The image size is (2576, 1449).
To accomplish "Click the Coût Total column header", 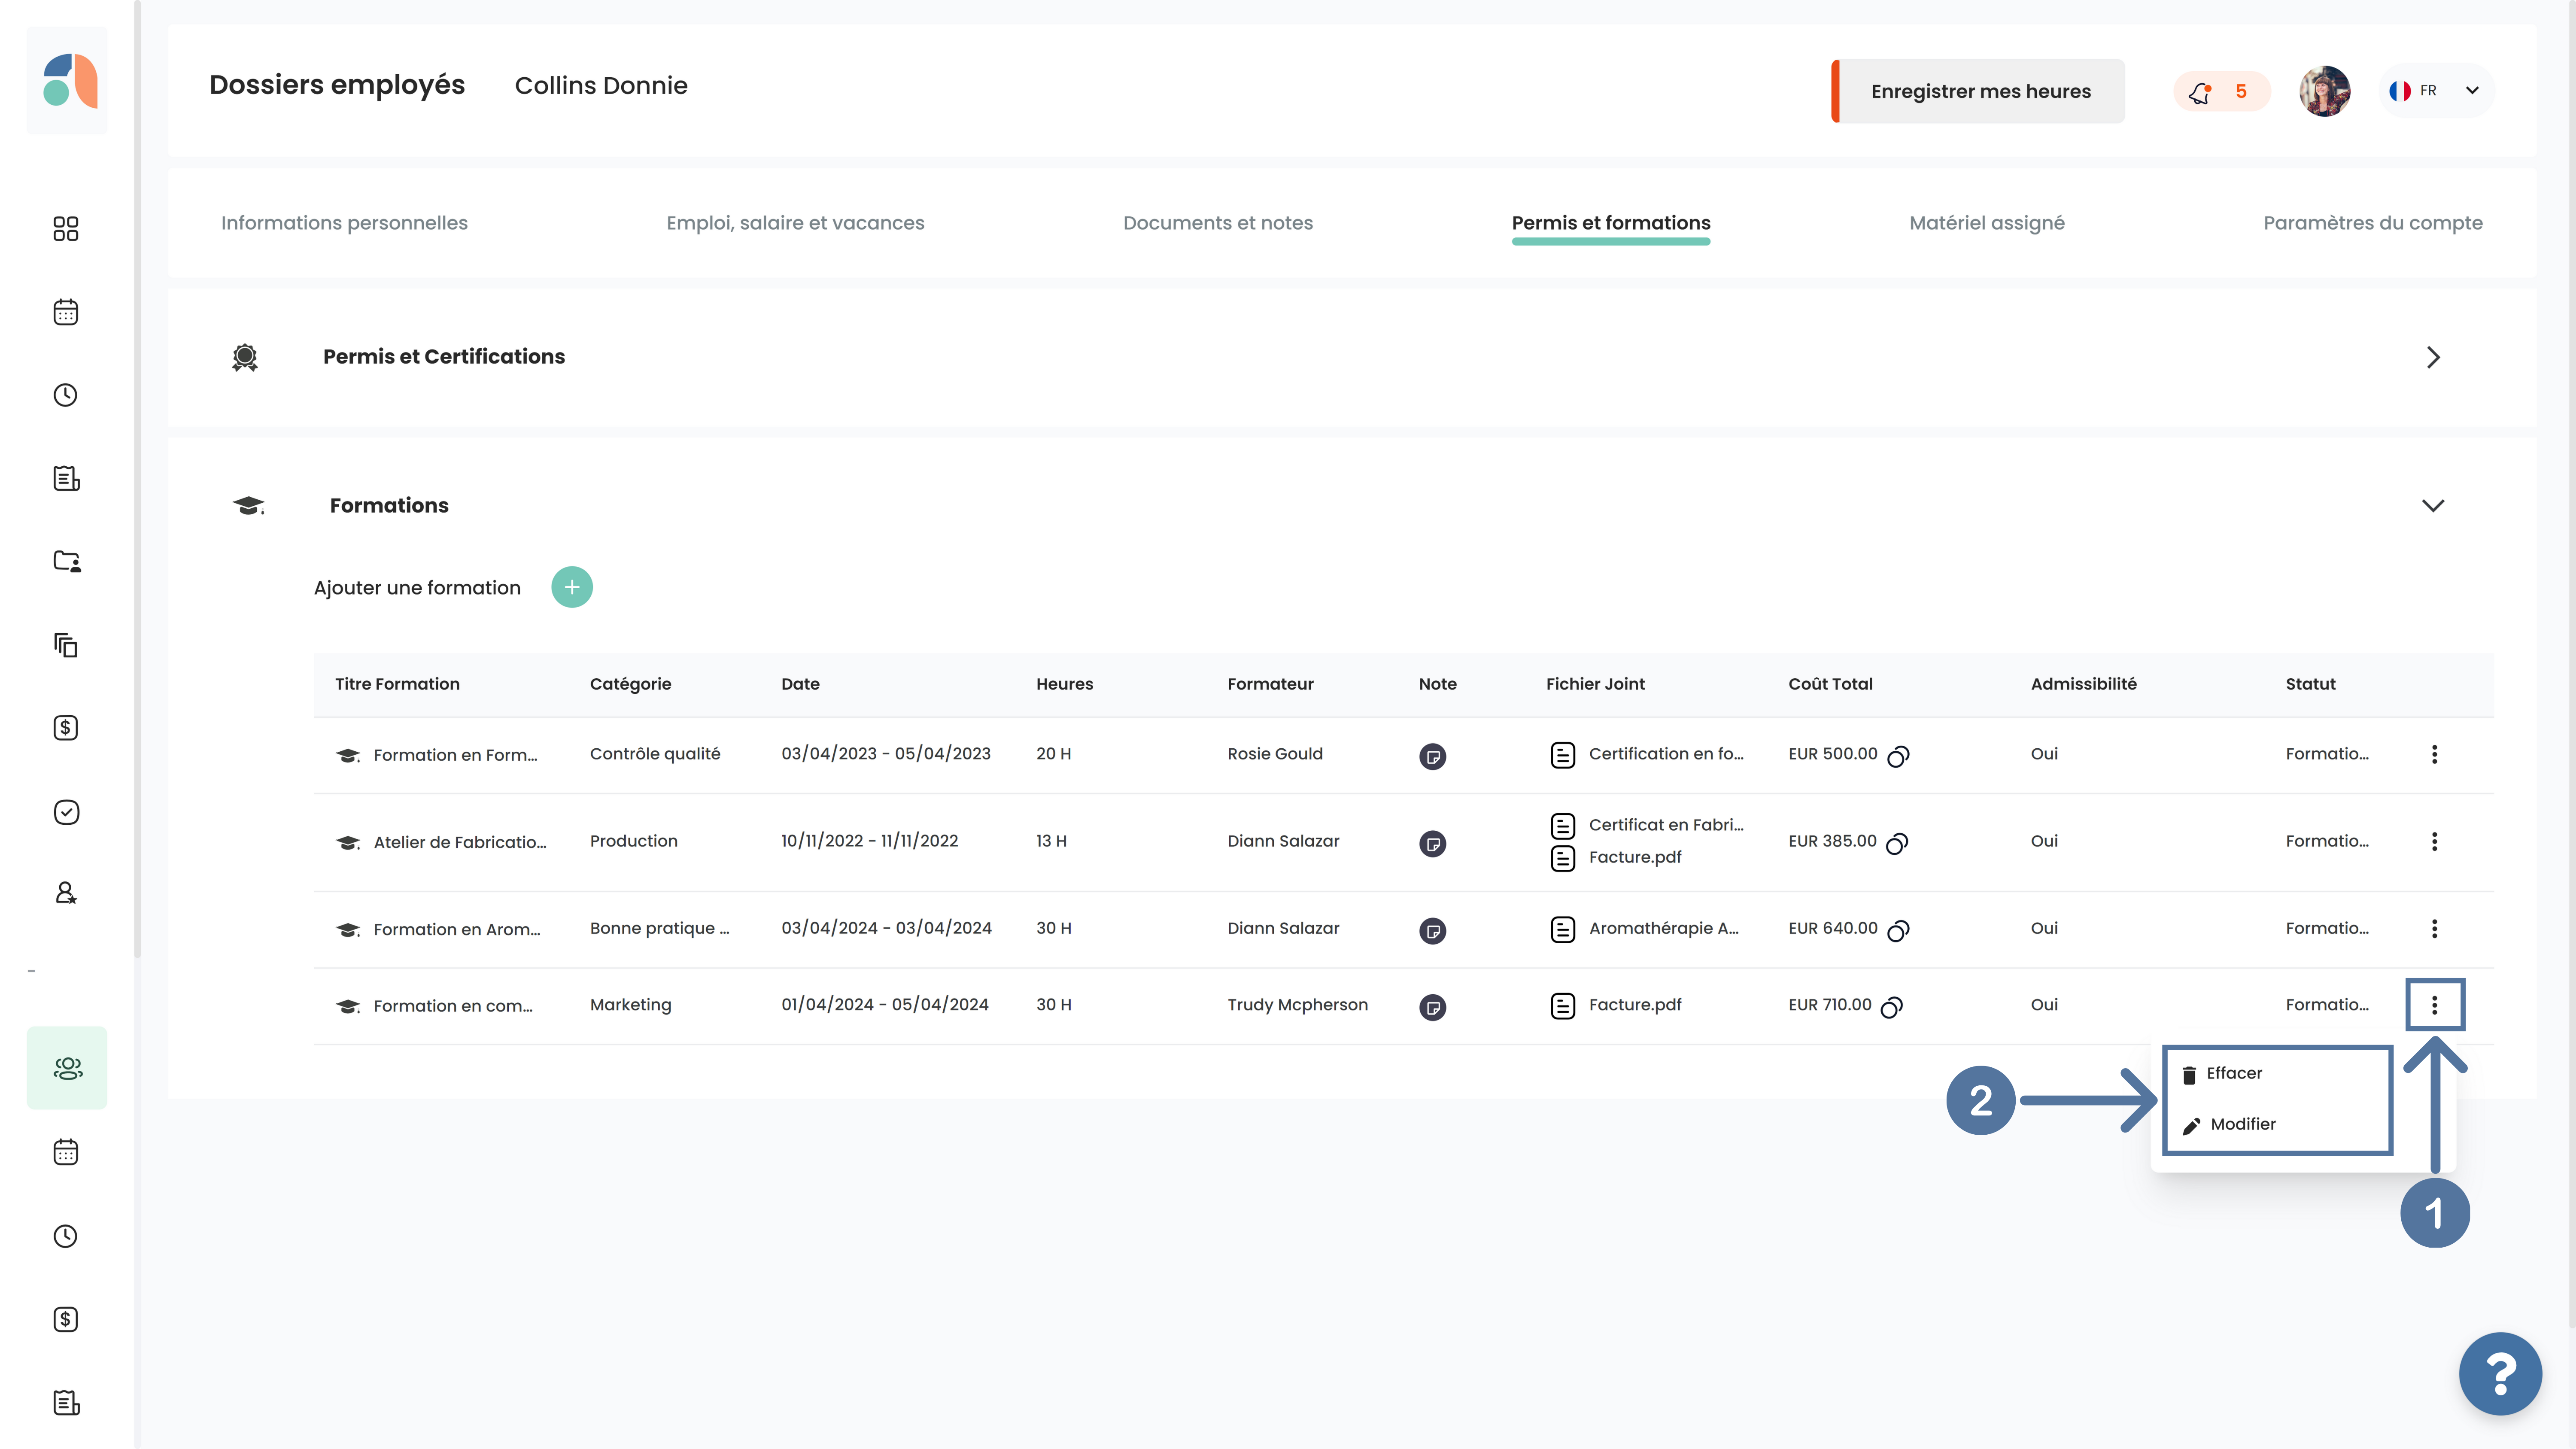I will 1830,684.
